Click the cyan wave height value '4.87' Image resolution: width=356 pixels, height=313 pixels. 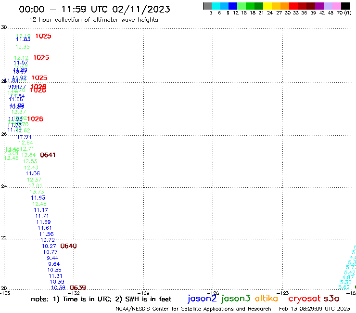pos(348,277)
